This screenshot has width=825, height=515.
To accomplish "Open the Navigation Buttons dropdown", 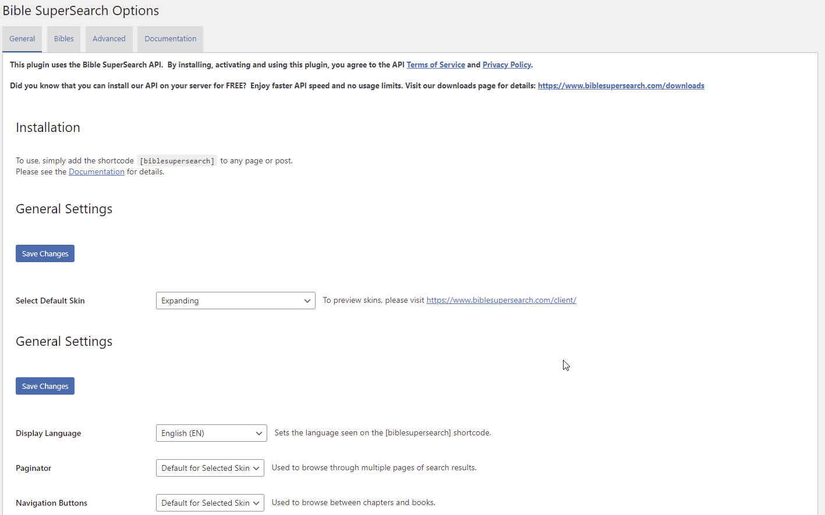I will pyautogui.click(x=210, y=503).
